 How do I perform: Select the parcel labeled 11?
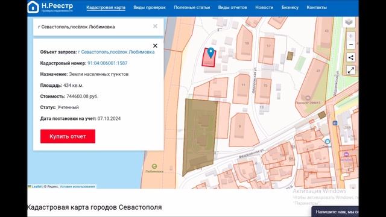tap(241, 89)
